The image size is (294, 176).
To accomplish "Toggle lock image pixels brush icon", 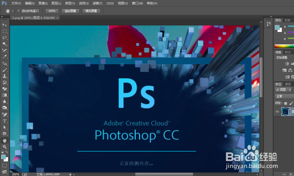I will pyautogui.click(x=291, y=103).
